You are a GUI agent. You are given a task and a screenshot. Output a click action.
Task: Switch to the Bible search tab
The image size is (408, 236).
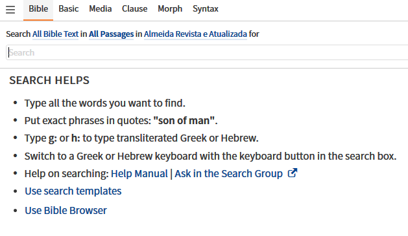point(38,9)
